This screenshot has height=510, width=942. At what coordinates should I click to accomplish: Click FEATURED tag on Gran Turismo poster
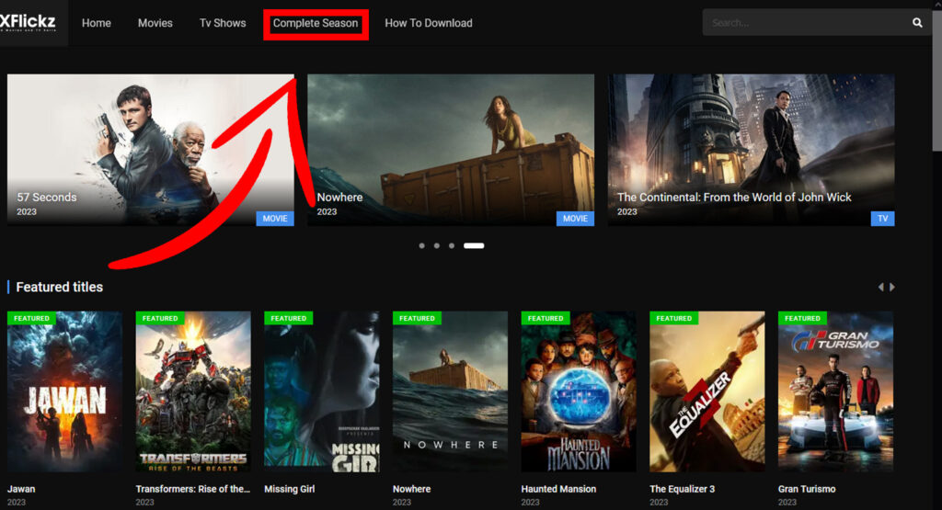click(802, 318)
